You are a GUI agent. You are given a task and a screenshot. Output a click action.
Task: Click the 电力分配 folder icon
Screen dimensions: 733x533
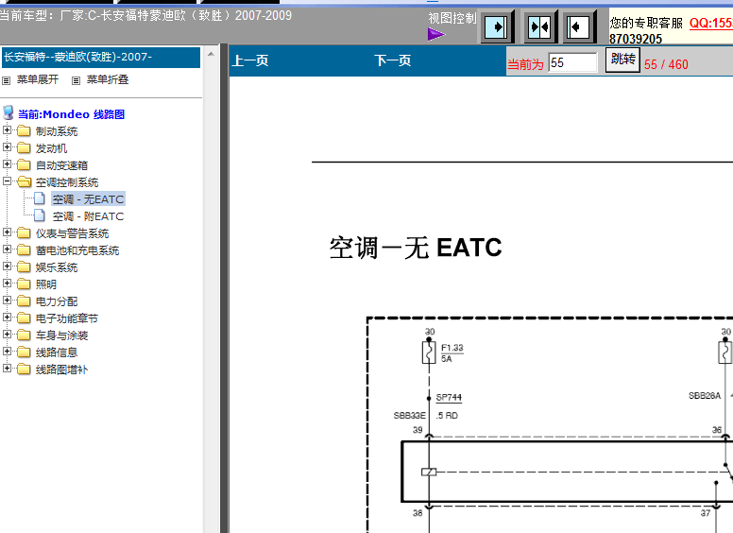[x=24, y=301]
